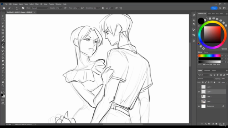Image resolution: width=228 pixels, height=128 pixels.
Task: Select HSV slider mode button
Action: 207,64
